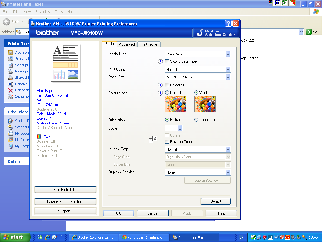Click the colourful Colour indicator icon in summary

[39, 136]
